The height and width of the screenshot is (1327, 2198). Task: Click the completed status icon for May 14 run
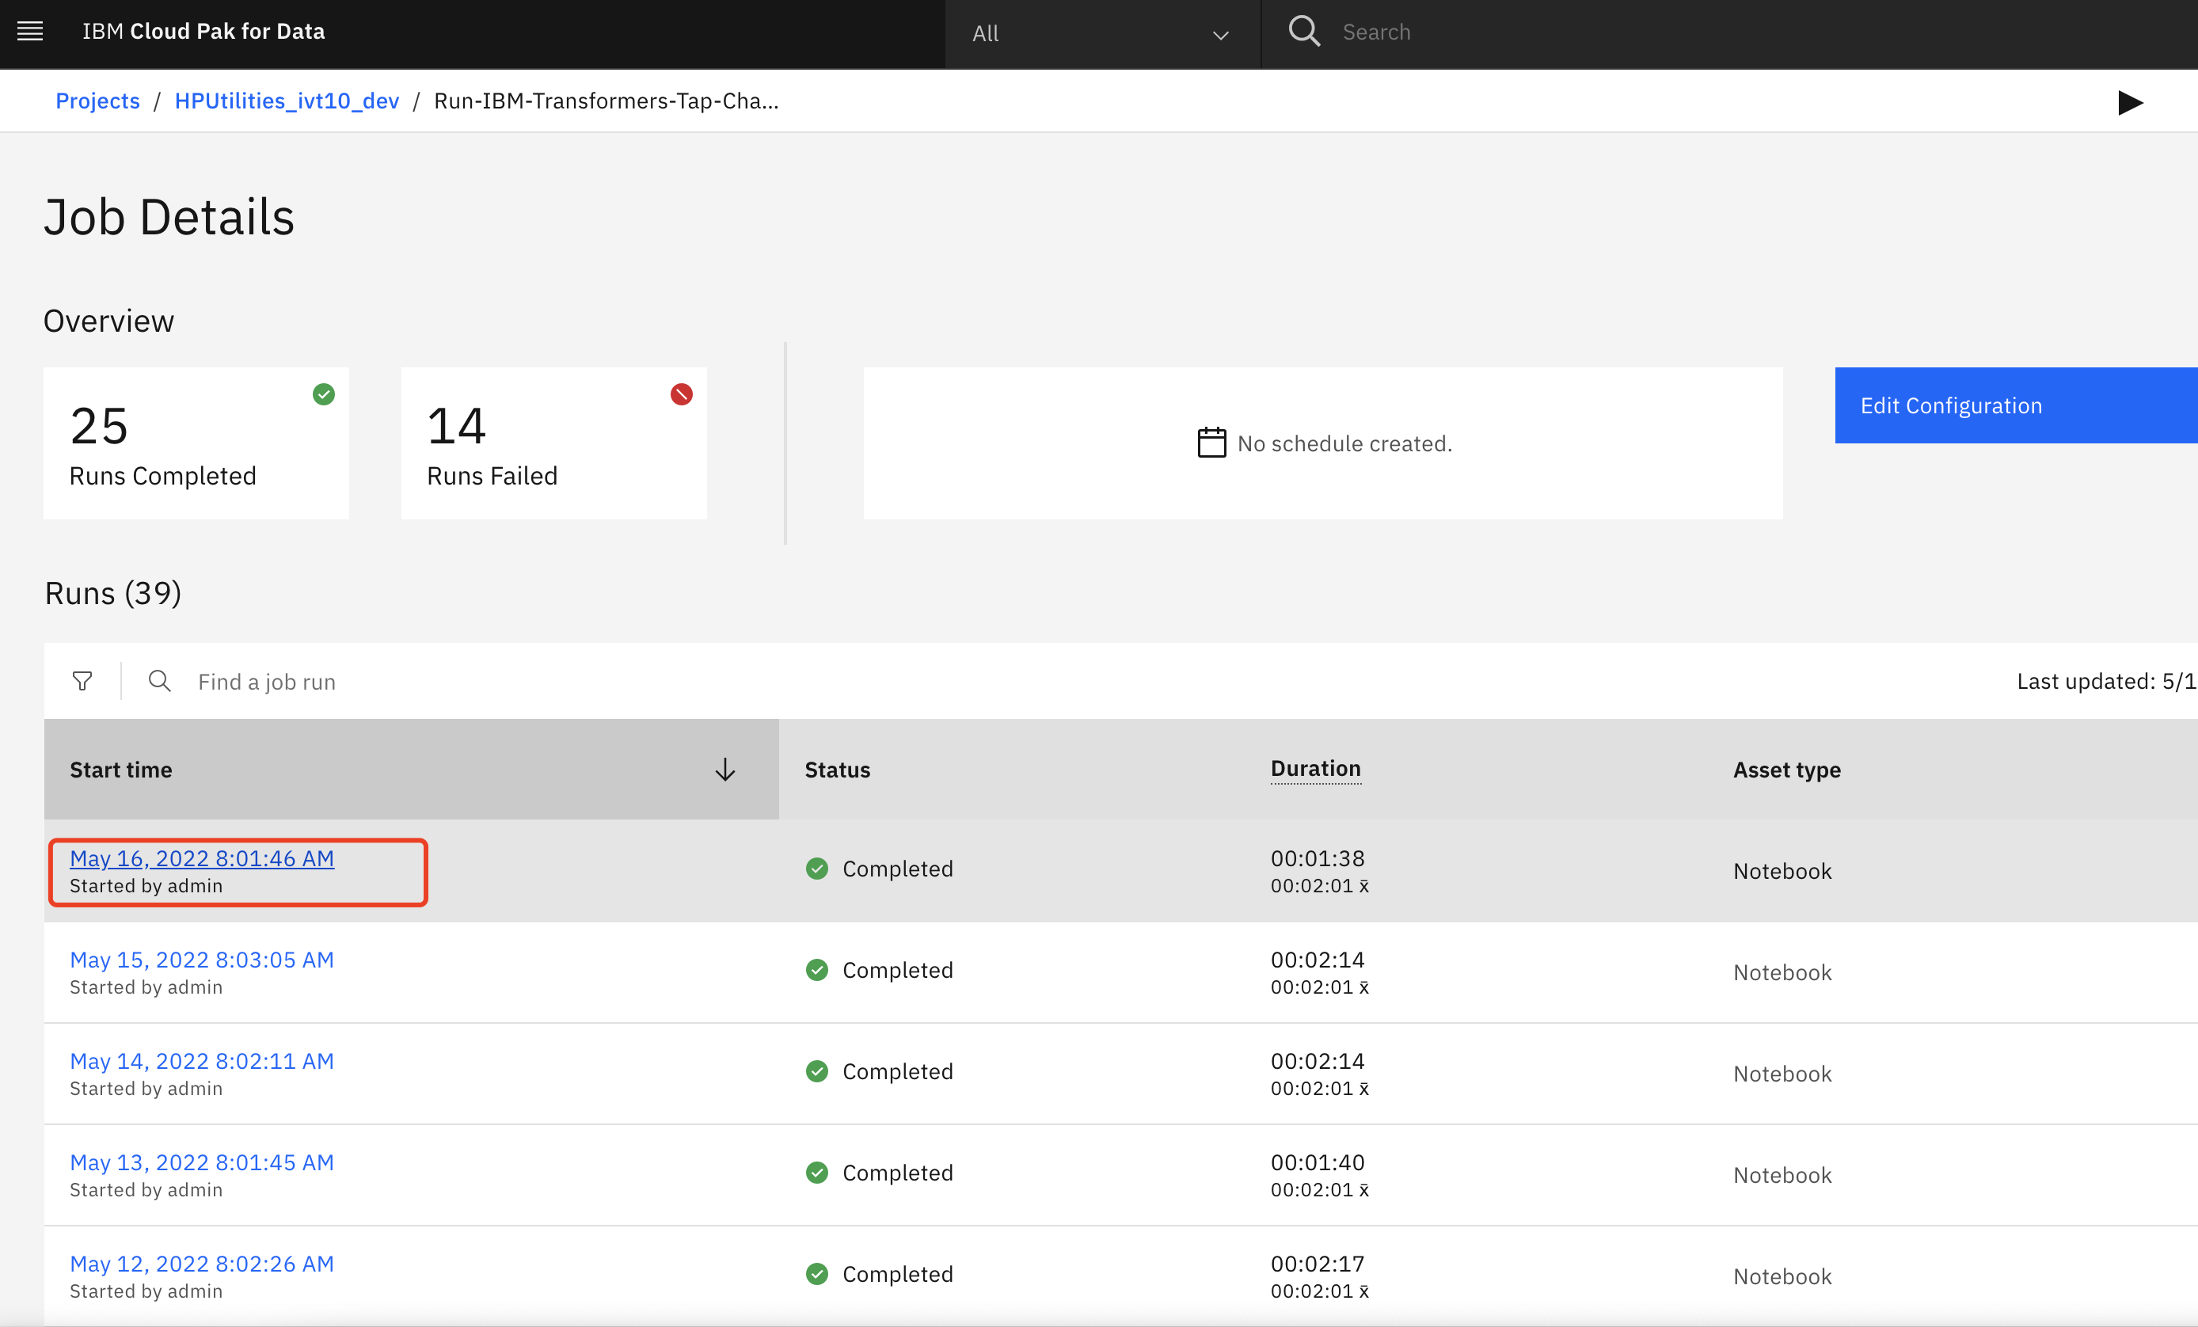[817, 1071]
